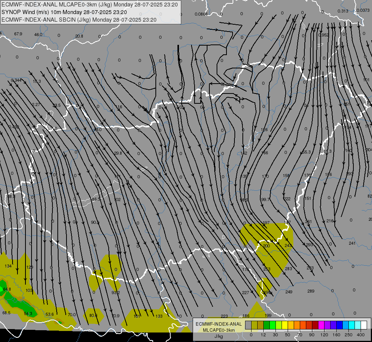Click the map value 134
Screen dimensions: 372x342
point(8,266)
